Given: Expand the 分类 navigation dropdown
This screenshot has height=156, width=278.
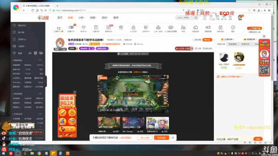Looking at the screenshot, I should pyautogui.click(x=81, y=18).
